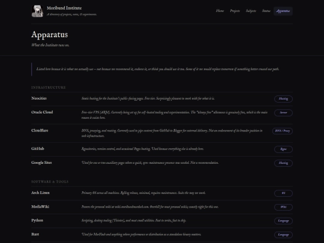324x243 pixels.
Task: Open the Subjects nav item
Action: click(251, 11)
